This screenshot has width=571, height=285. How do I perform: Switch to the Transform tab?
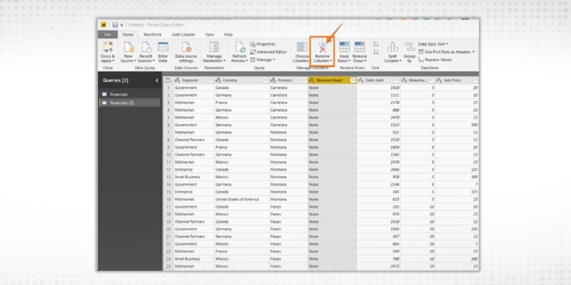[152, 34]
